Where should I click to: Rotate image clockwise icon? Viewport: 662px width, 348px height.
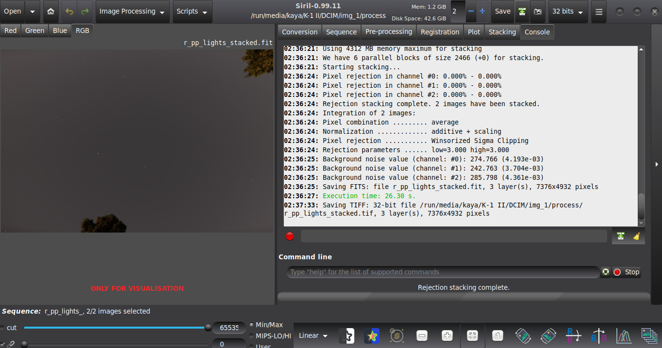tap(548, 335)
